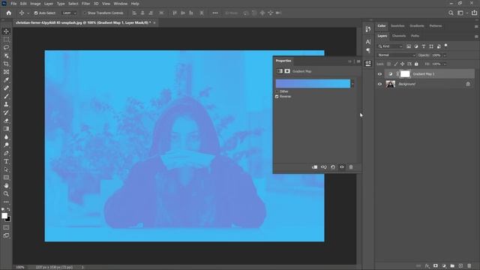Viewport: 480px width, 270px height.
Task: Click the background color swatch in toolbar
Action: (x=8, y=220)
